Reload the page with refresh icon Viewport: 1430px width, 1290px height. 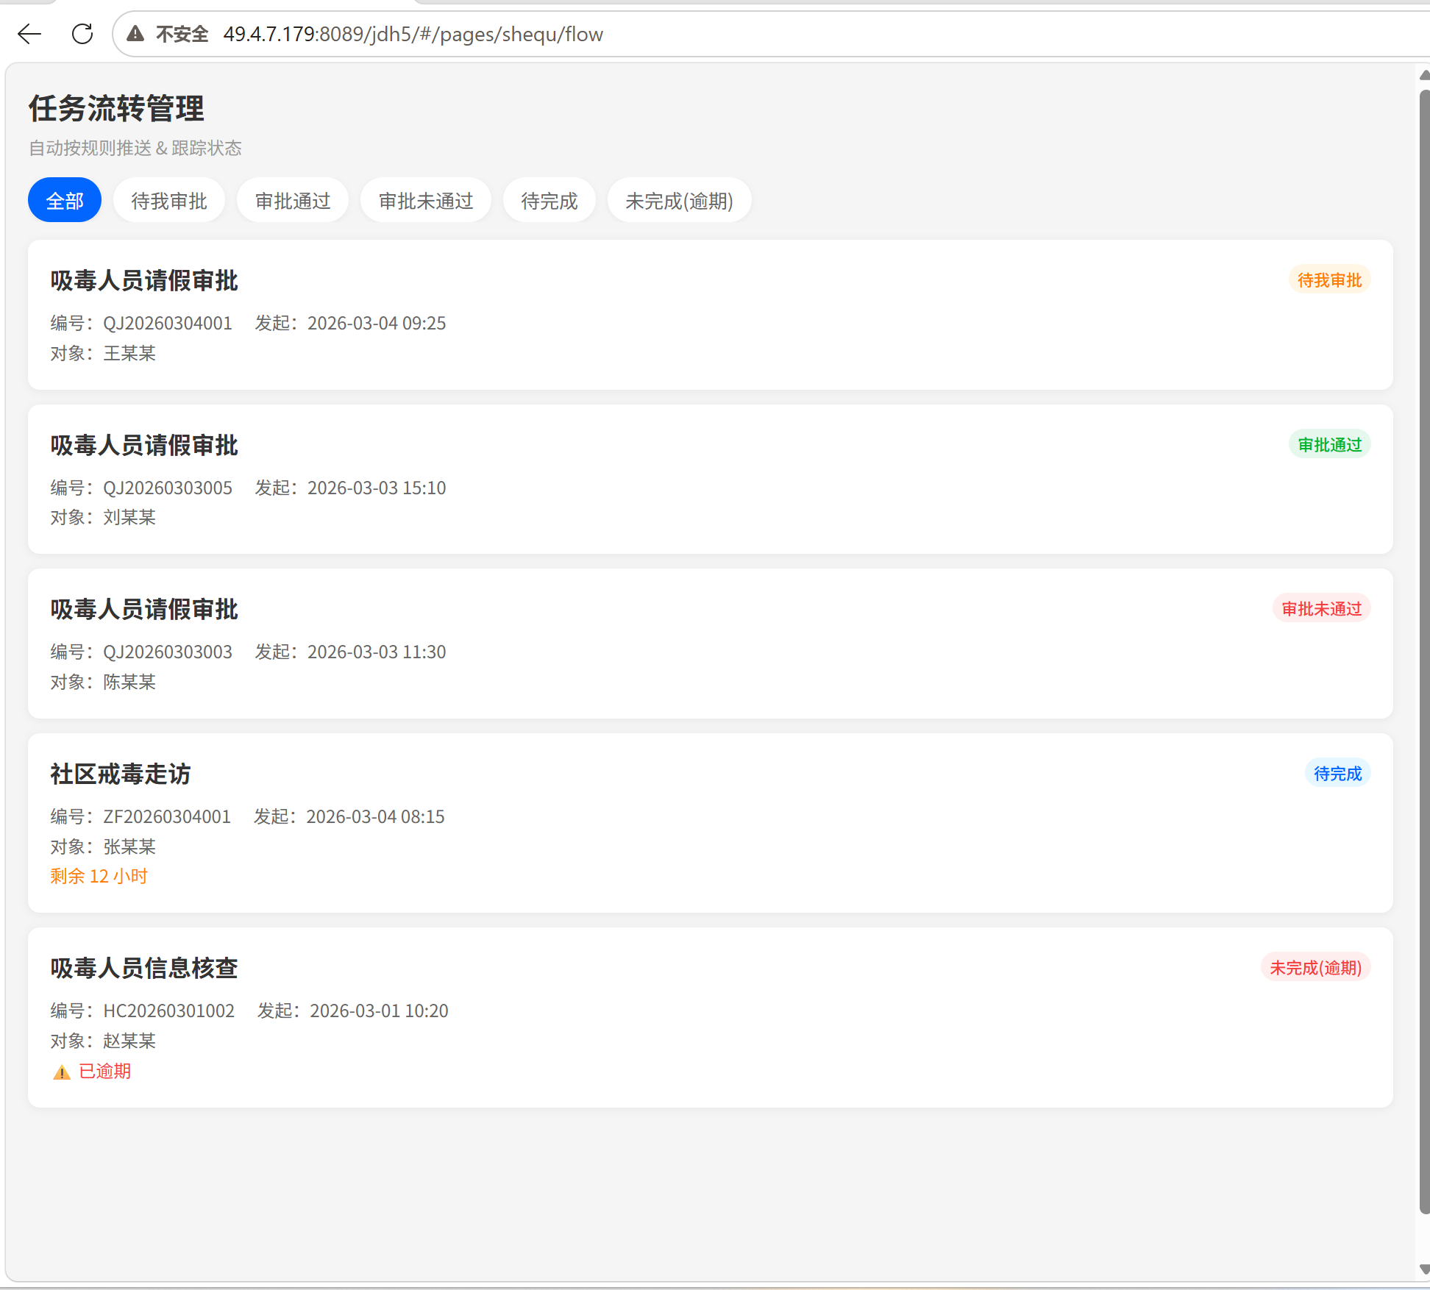[x=82, y=34]
